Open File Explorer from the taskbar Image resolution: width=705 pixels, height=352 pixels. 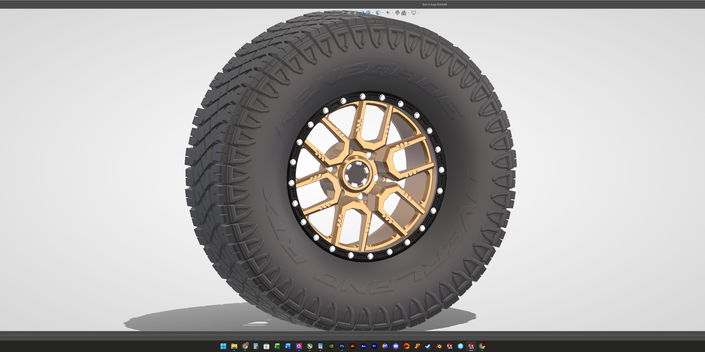[x=234, y=346]
